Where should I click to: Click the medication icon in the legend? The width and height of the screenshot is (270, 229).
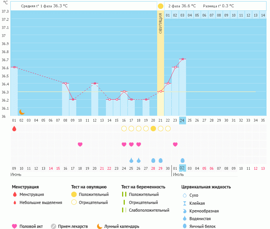(54, 226)
